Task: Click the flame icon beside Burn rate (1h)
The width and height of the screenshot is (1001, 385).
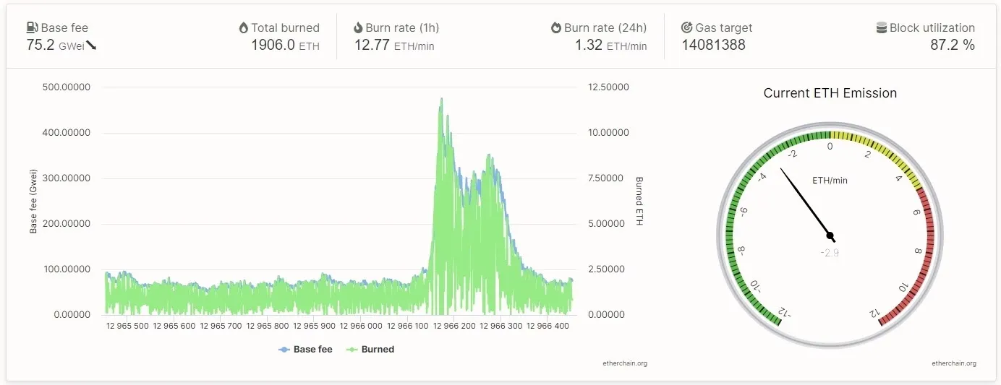Action: (358, 28)
